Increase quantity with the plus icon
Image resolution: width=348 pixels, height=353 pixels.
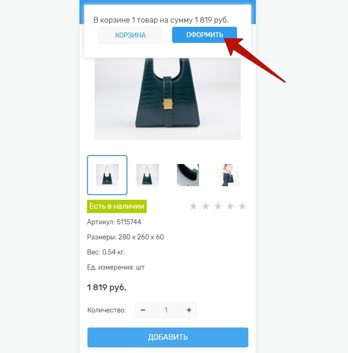(x=189, y=310)
